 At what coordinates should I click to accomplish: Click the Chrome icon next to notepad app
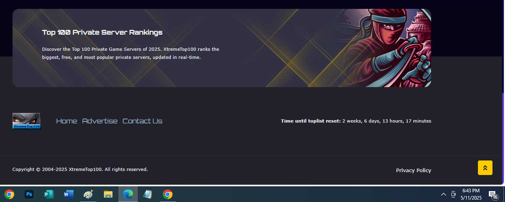167,194
